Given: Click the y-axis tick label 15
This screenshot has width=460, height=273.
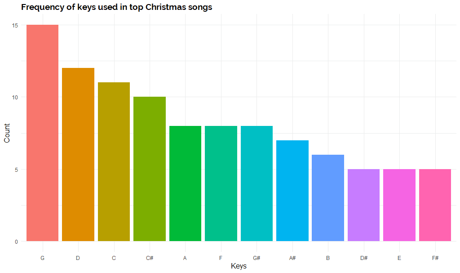Looking at the screenshot, I should pos(15,25).
